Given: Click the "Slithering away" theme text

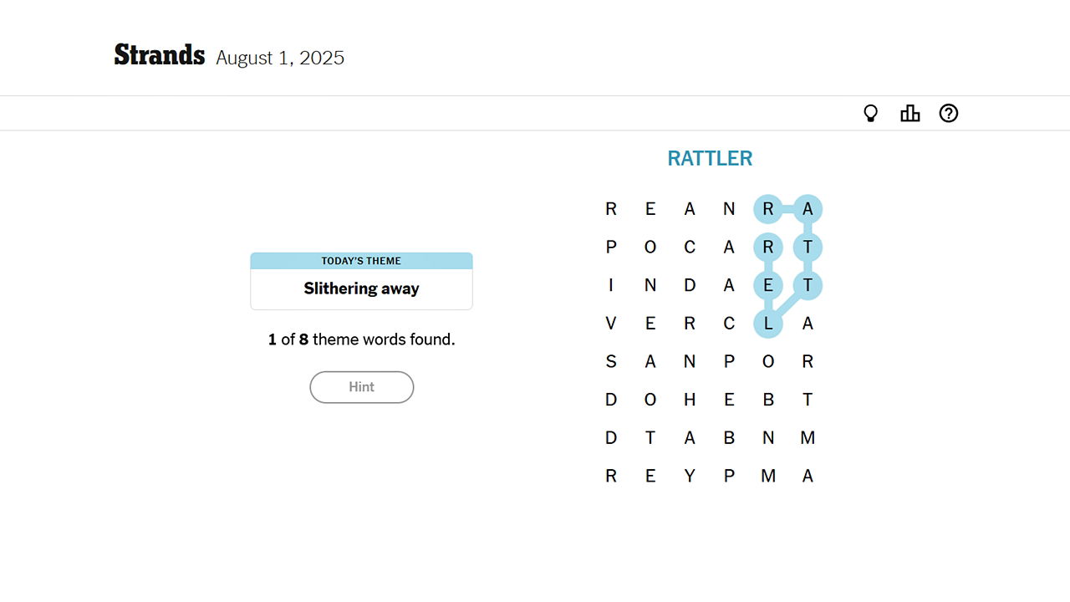Looking at the screenshot, I should 361,288.
